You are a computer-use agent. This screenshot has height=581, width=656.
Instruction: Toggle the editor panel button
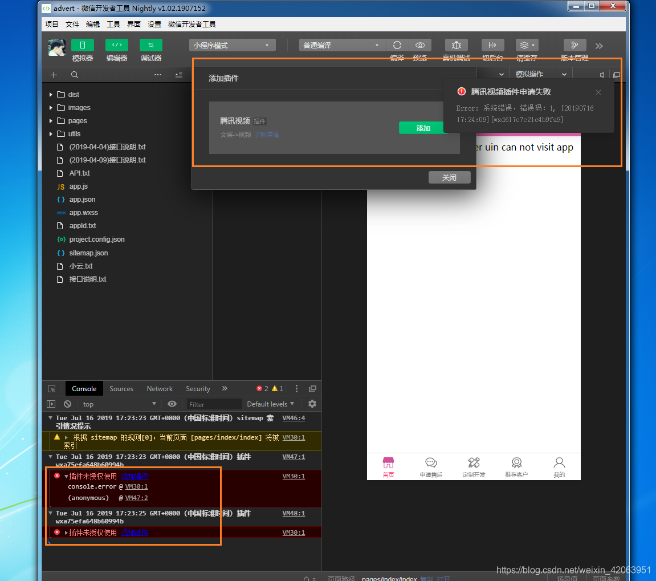(117, 45)
